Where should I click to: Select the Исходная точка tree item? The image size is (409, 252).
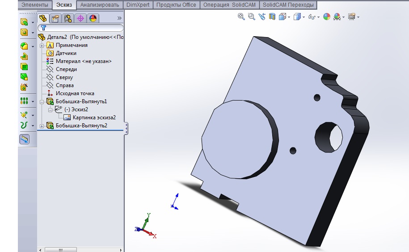pos(75,93)
